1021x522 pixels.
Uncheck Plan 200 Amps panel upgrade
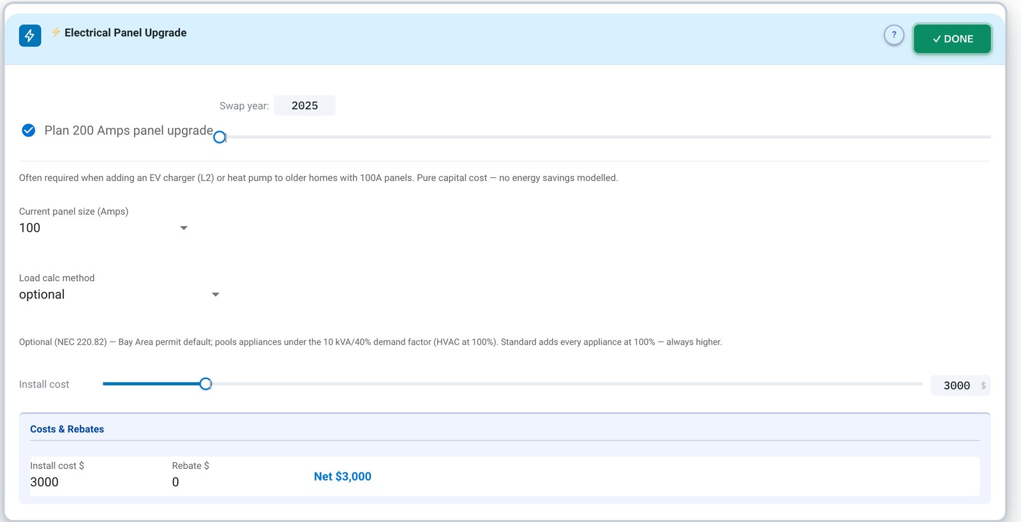tap(29, 131)
